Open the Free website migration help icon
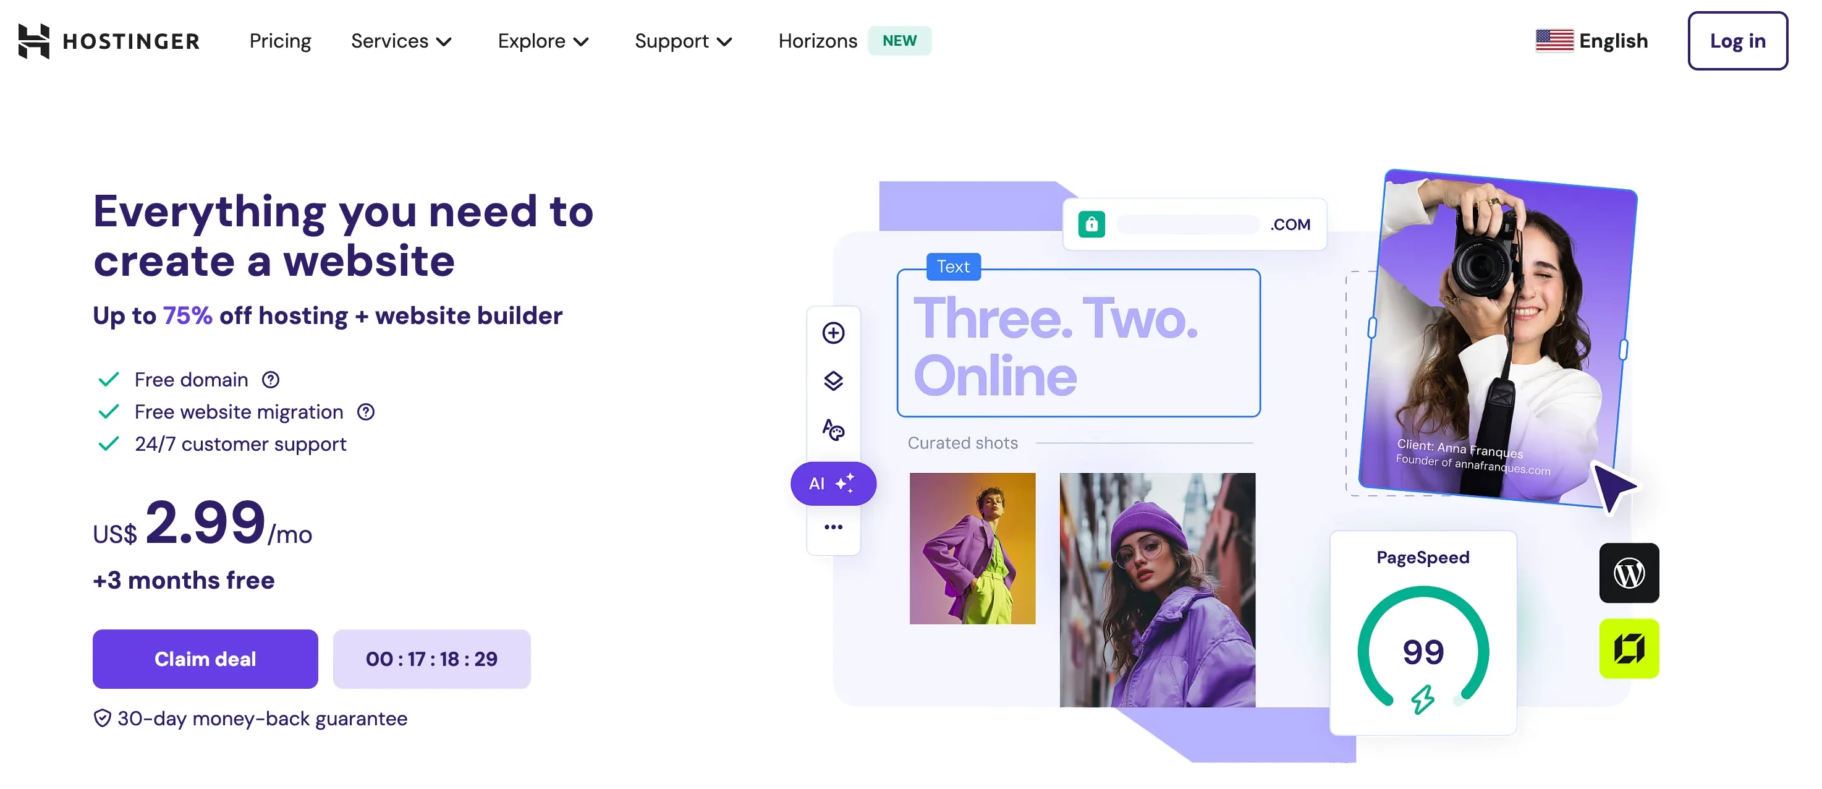This screenshot has width=1822, height=789. tap(366, 412)
